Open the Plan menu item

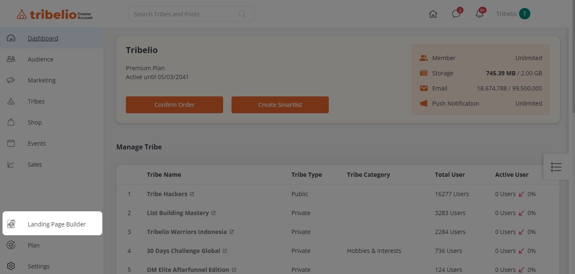click(52, 245)
